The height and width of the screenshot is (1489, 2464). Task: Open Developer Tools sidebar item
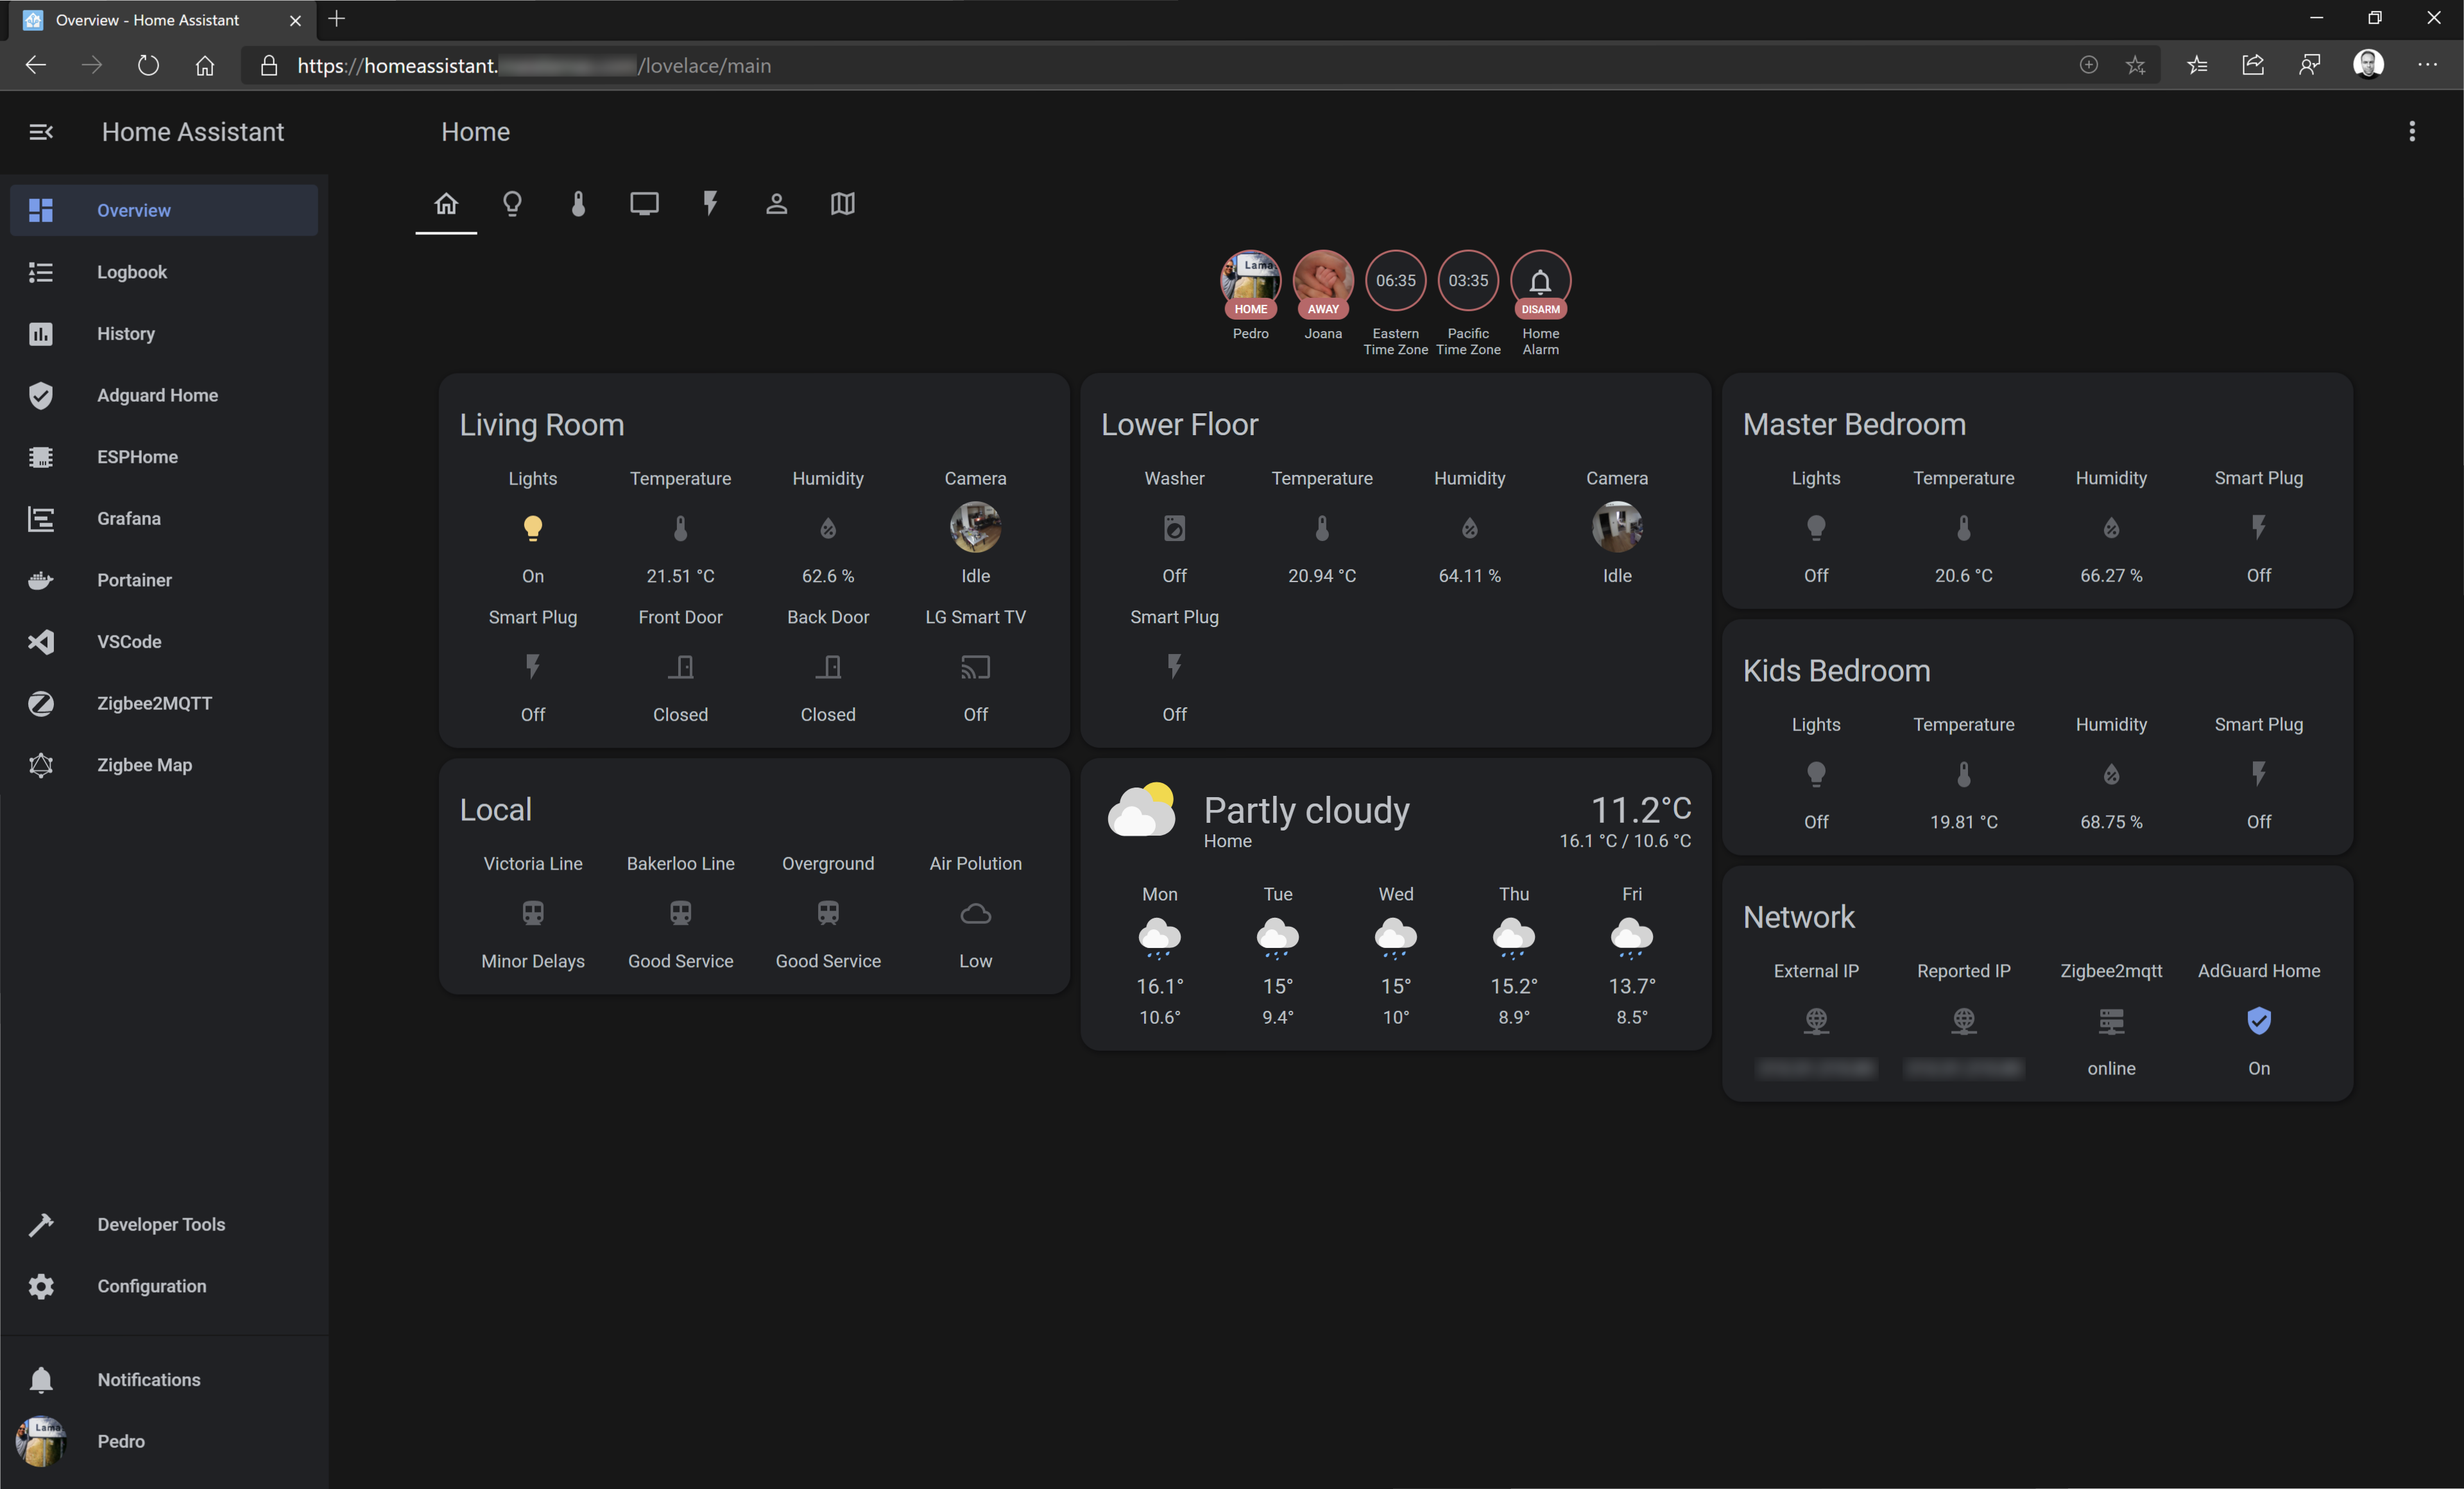tap(160, 1224)
